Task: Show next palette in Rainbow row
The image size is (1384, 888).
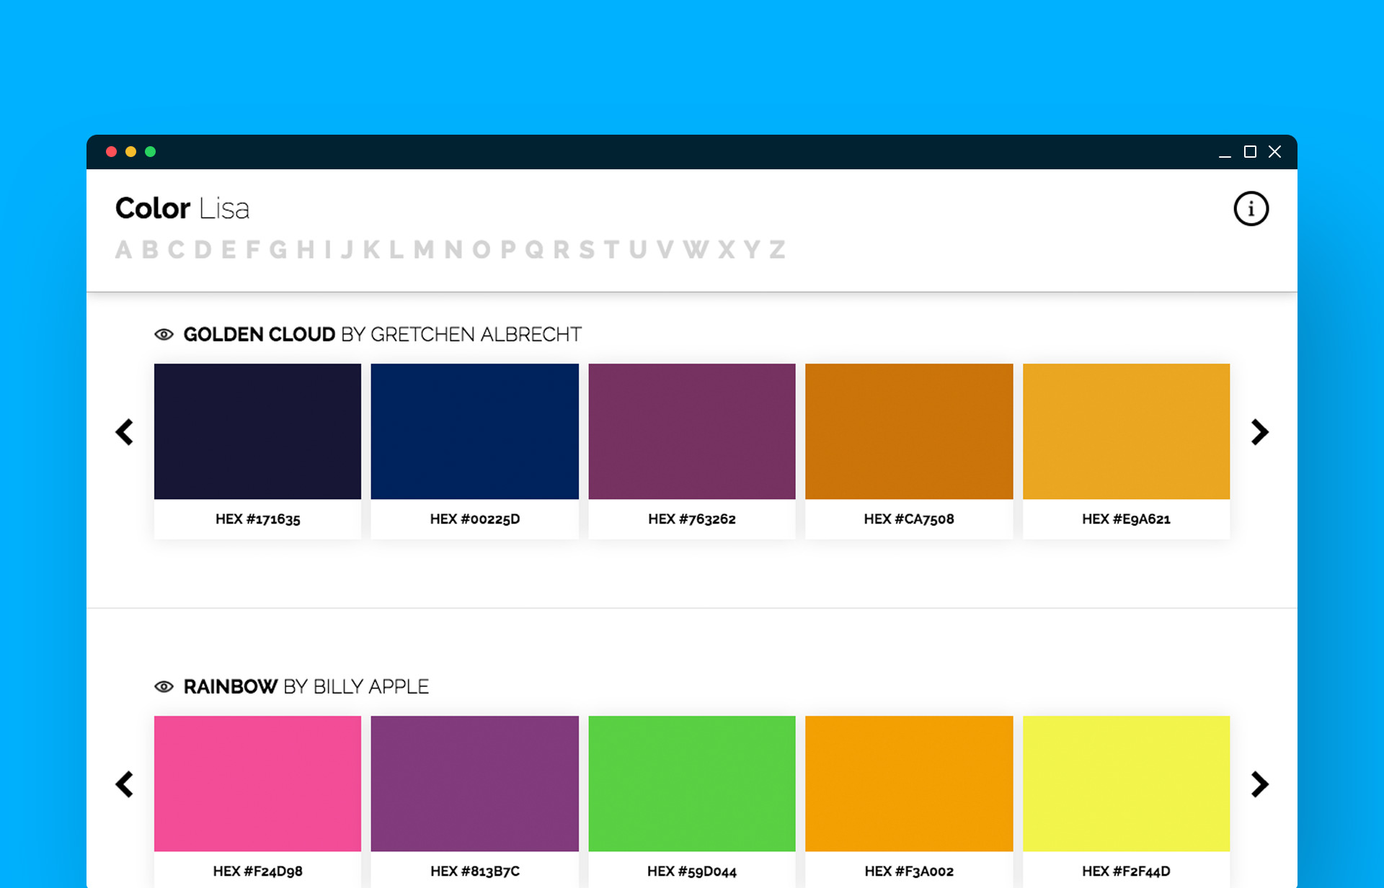Action: pos(1259,784)
